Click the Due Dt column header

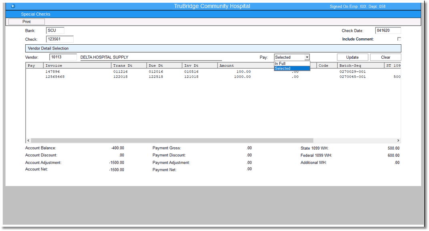pyautogui.click(x=165, y=66)
